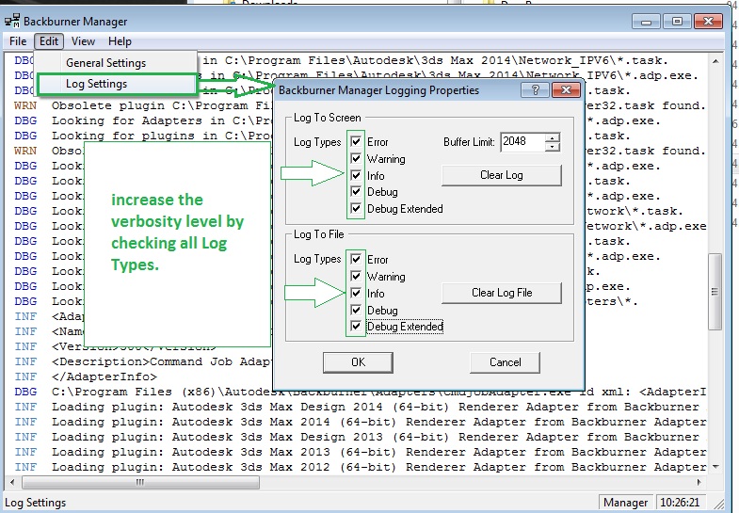Click the vertical scrollbar down arrow
Screen dimensions: 739x513
[715, 467]
